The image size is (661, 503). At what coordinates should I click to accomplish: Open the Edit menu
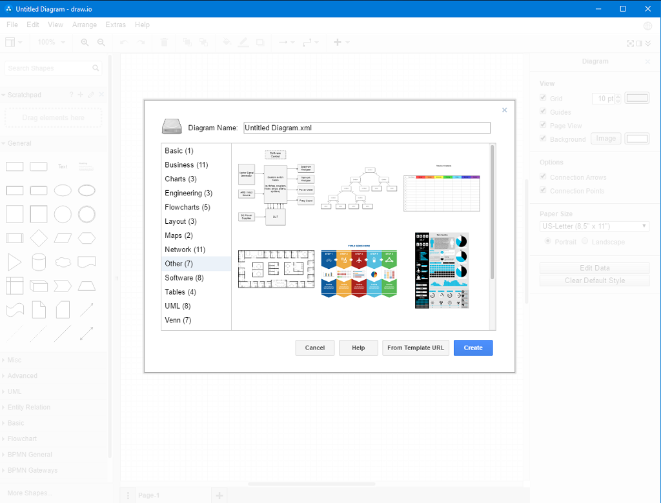(32, 25)
